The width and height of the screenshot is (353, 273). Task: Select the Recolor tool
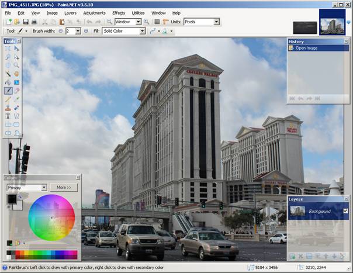(x=16, y=108)
